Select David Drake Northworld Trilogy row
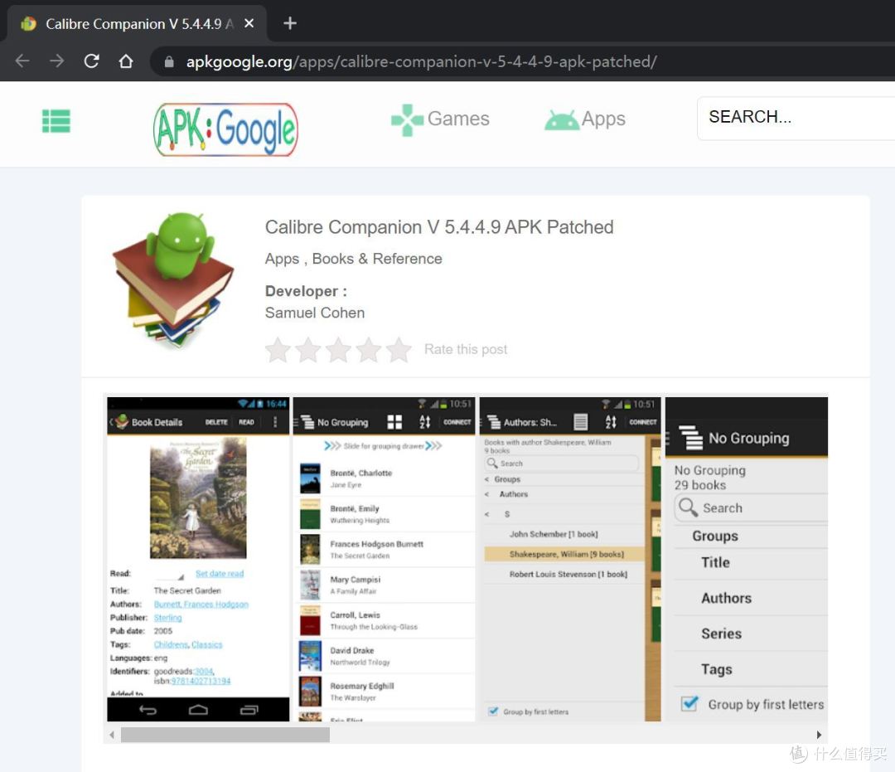The image size is (895, 772). (386, 656)
